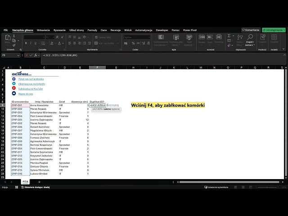
Task: Select the Format Painter brush icon
Action: point(14,45)
